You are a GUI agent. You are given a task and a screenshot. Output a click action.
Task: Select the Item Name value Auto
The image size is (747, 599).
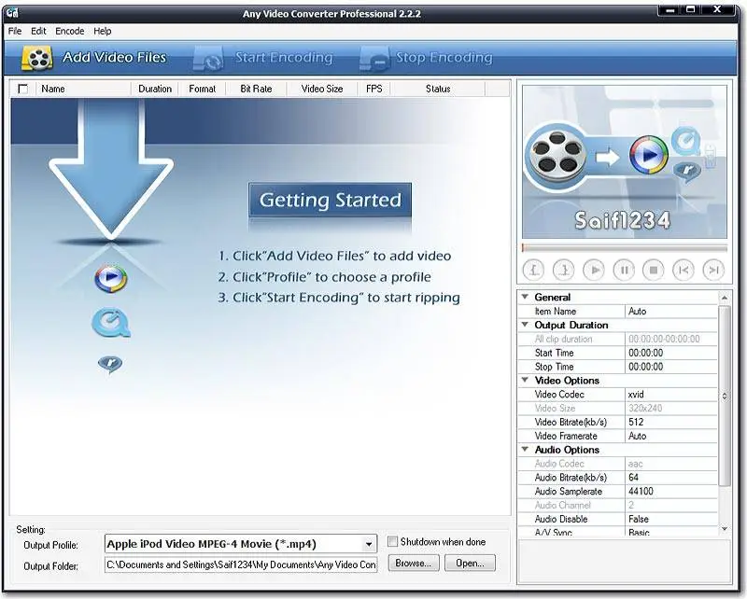pyautogui.click(x=670, y=311)
